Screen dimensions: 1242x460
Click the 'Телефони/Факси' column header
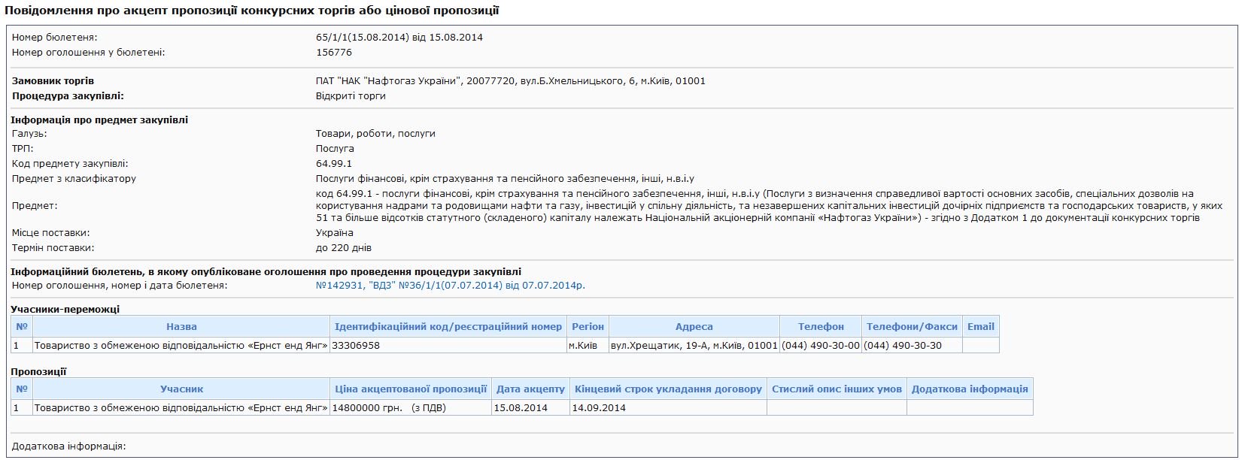912,326
